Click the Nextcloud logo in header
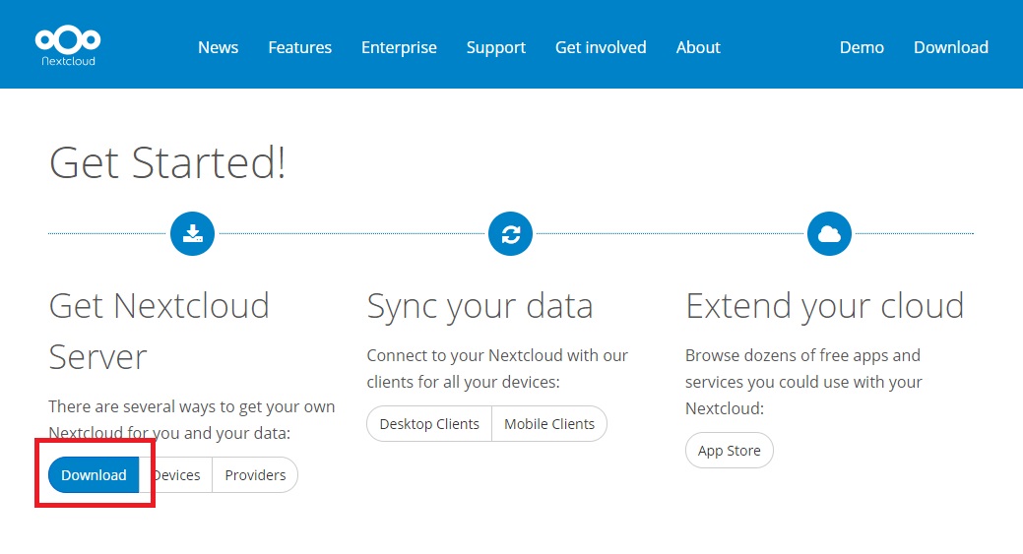 tap(68, 46)
